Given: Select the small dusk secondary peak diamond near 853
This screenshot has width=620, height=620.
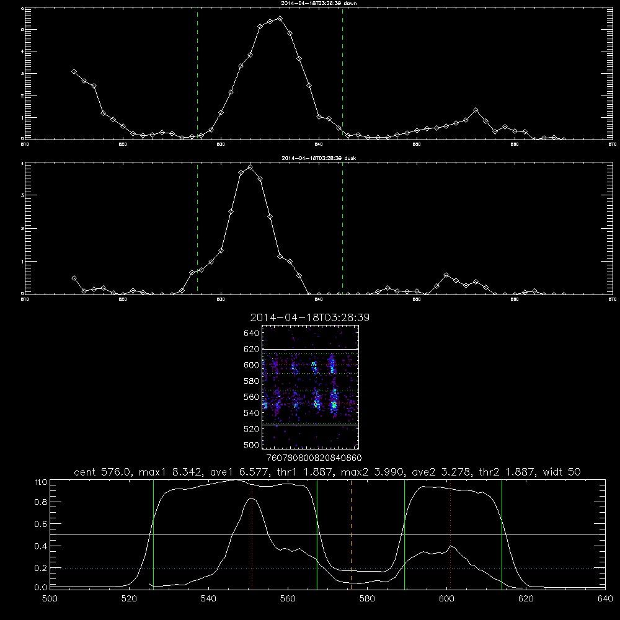Looking at the screenshot, I should tap(446, 275).
